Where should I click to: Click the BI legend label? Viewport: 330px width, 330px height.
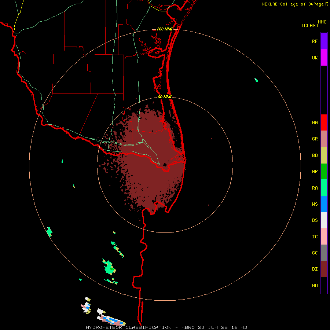[x=315, y=269]
